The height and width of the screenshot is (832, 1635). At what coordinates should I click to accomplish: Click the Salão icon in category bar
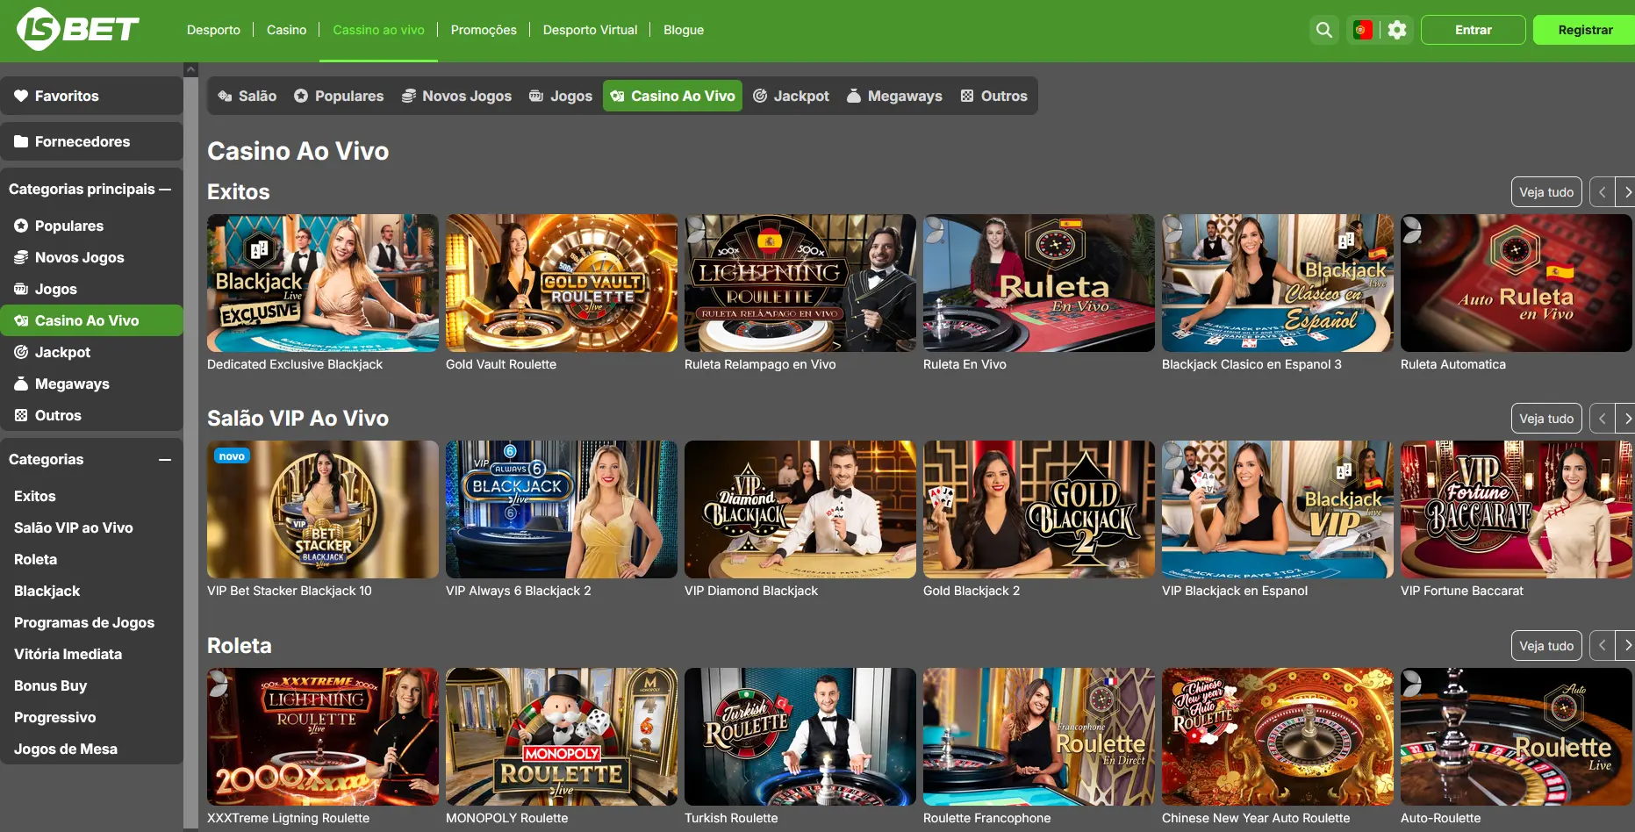pos(225,96)
